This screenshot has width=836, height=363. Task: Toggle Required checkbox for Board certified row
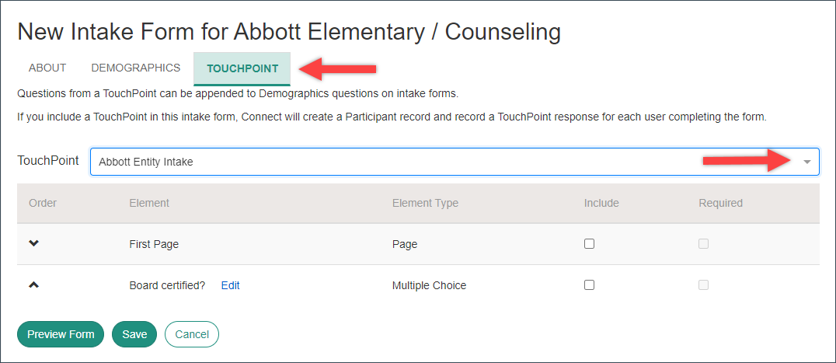pos(704,285)
